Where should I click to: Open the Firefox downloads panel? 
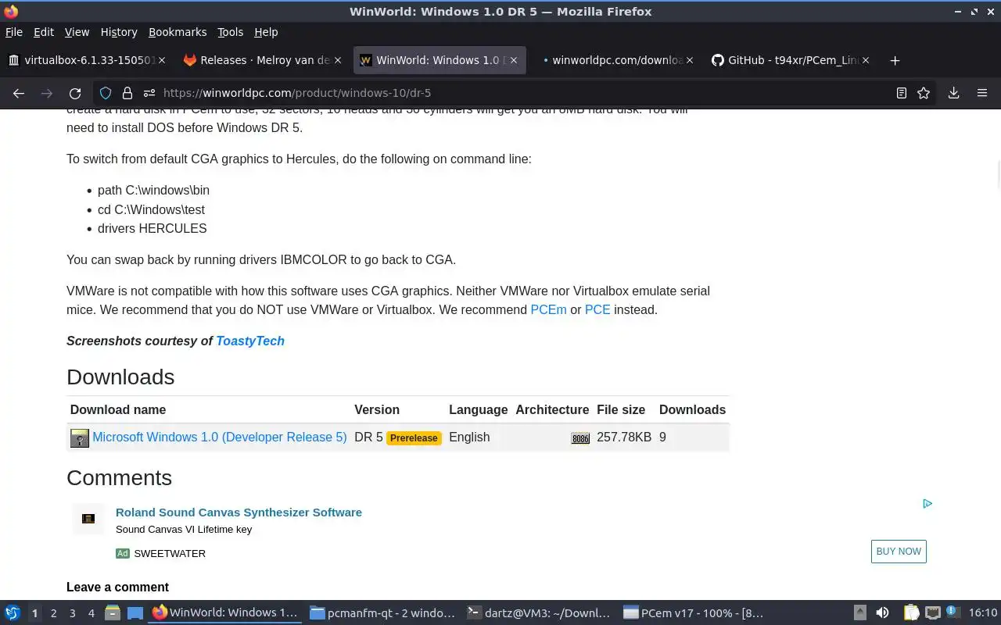click(954, 93)
